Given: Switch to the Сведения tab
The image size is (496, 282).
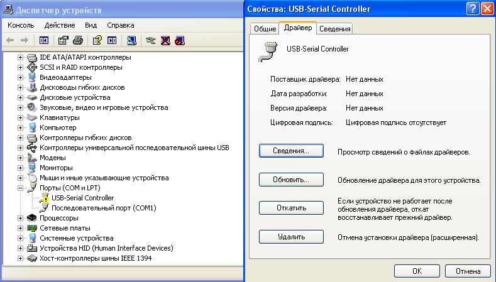Looking at the screenshot, I should (334, 29).
